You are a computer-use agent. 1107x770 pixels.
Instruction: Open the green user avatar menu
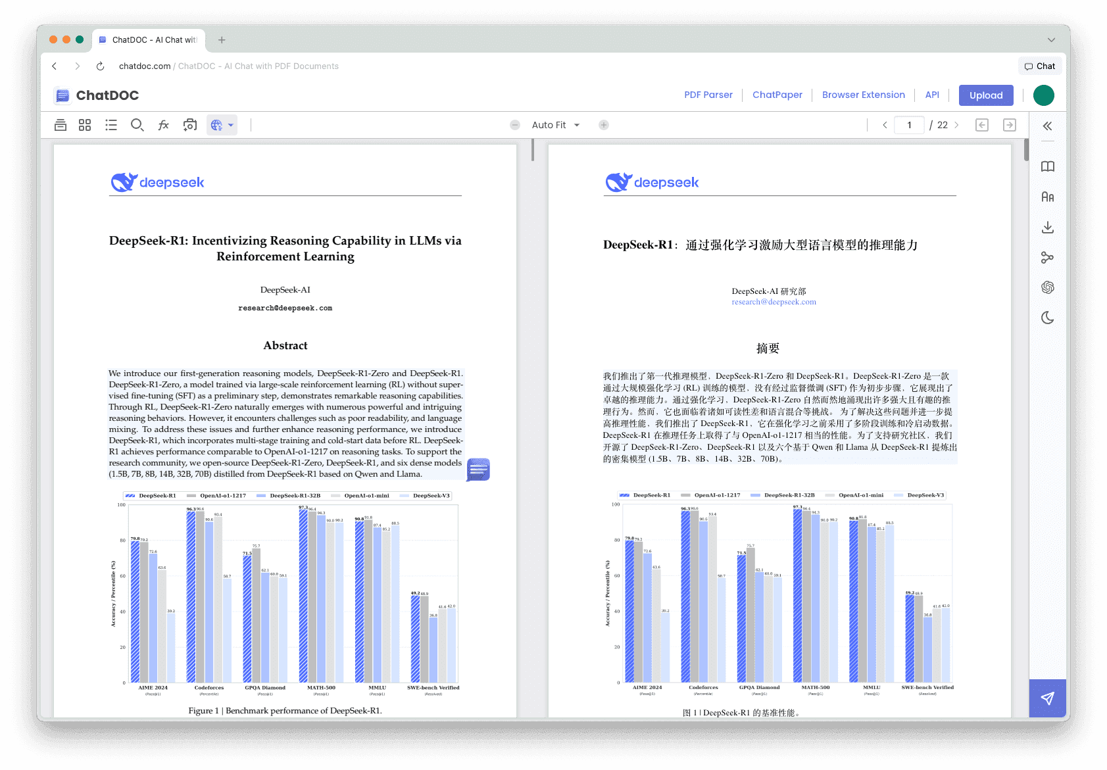(x=1044, y=95)
